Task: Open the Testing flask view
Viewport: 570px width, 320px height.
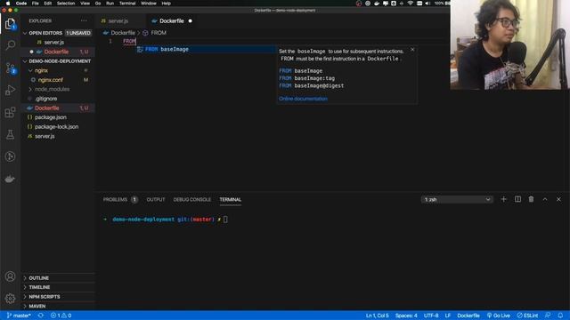Action: (x=10, y=134)
